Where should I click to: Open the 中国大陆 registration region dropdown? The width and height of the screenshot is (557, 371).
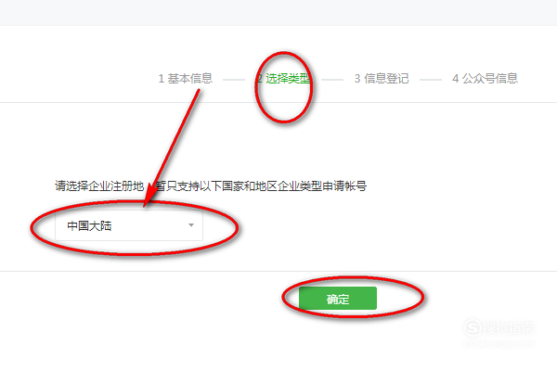tap(129, 225)
